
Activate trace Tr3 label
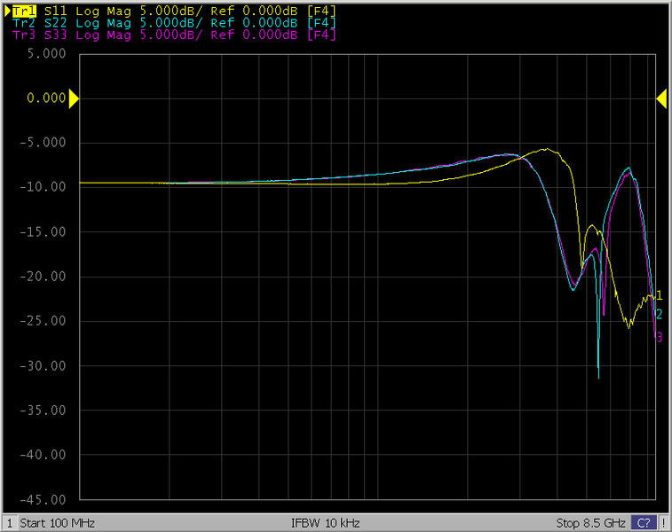coord(23,35)
